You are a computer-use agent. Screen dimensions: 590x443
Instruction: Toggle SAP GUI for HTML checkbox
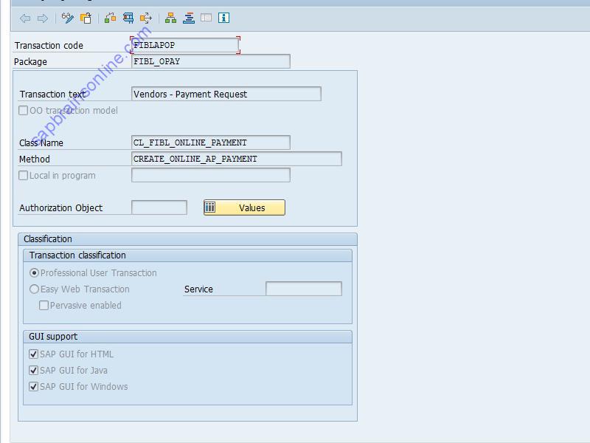33,354
